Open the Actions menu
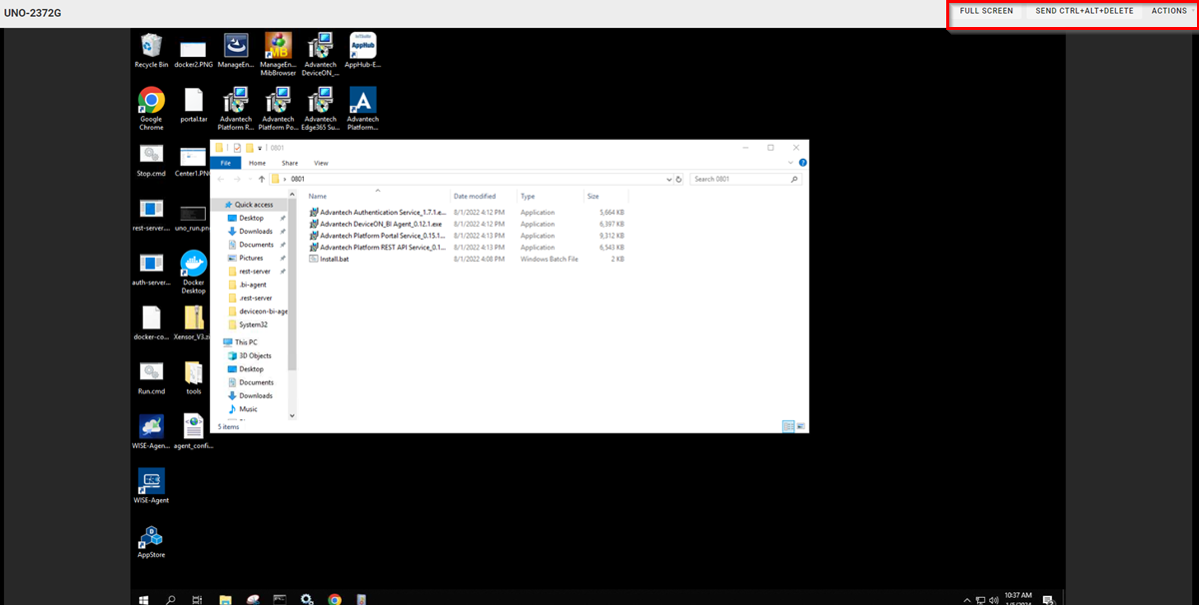Viewport: 1199px width, 605px height. point(1168,11)
